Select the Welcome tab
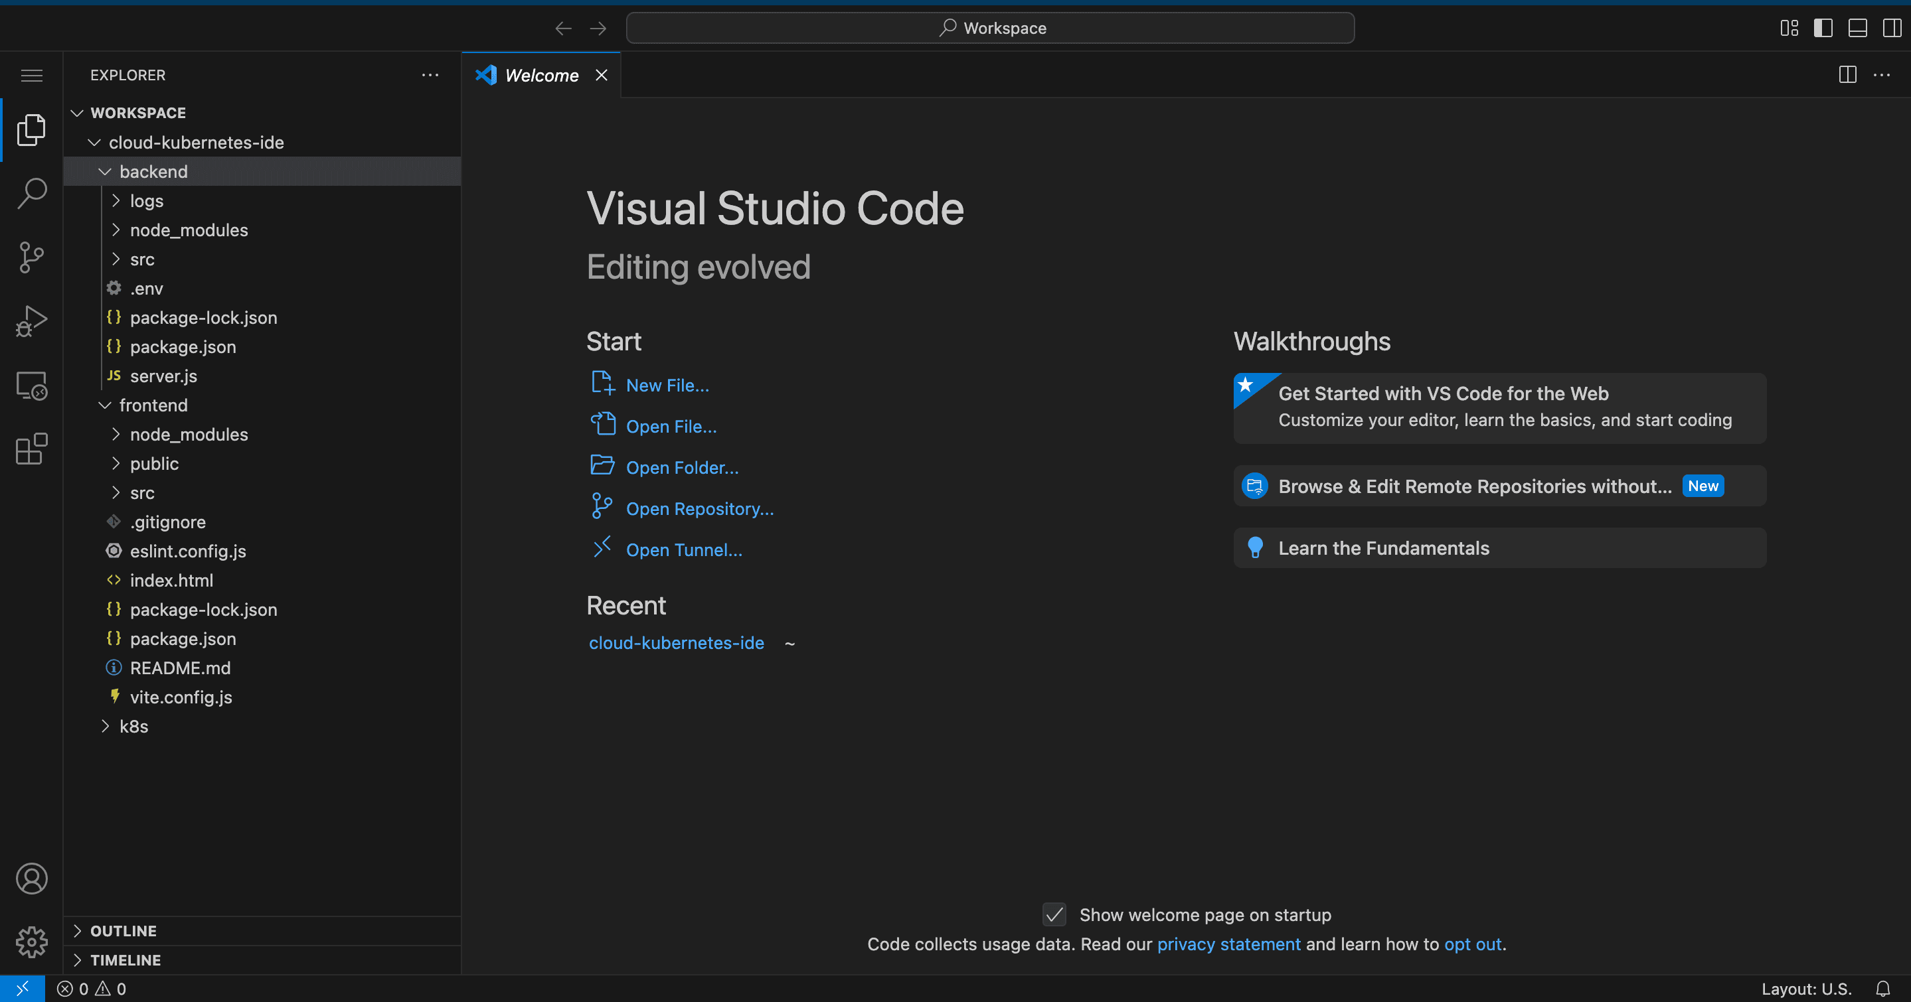This screenshot has width=1911, height=1002. 540,75
